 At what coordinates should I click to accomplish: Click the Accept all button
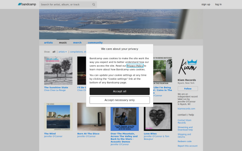click(x=120, y=91)
